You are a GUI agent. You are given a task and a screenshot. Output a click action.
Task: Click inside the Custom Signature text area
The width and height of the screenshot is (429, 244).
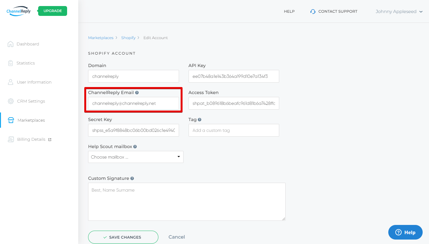187,202
